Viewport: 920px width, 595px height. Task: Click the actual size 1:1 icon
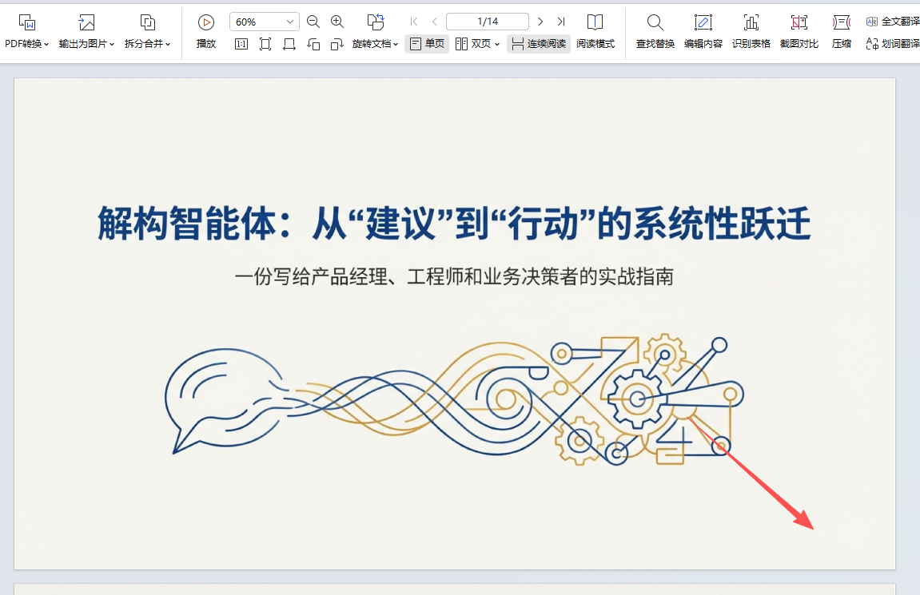pyautogui.click(x=241, y=44)
